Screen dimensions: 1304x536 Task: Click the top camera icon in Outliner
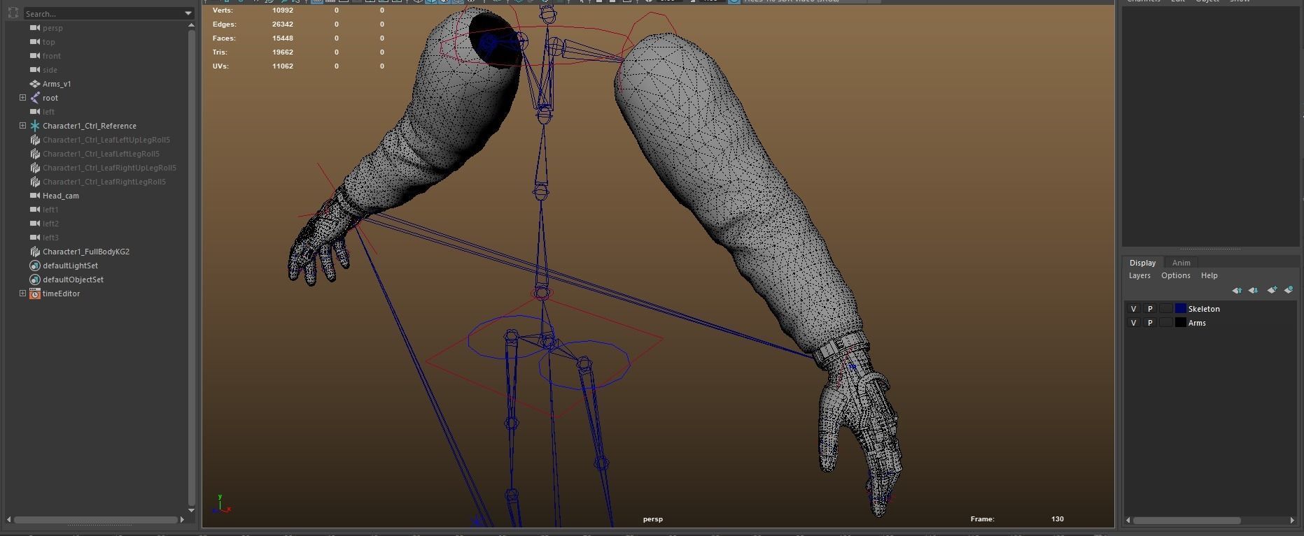[35, 42]
